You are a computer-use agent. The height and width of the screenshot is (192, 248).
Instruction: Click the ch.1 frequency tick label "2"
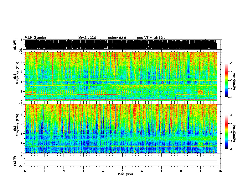click(x=22, y=91)
